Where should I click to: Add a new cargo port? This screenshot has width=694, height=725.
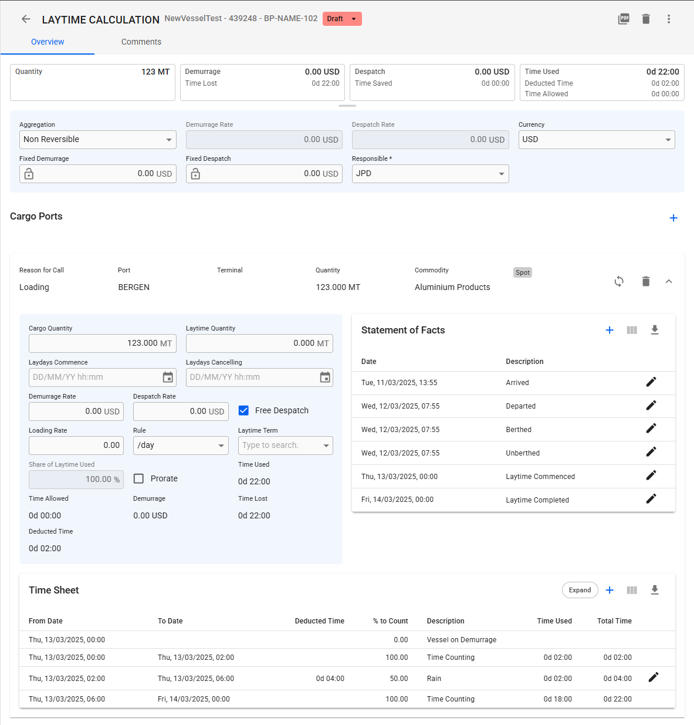[x=673, y=218]
